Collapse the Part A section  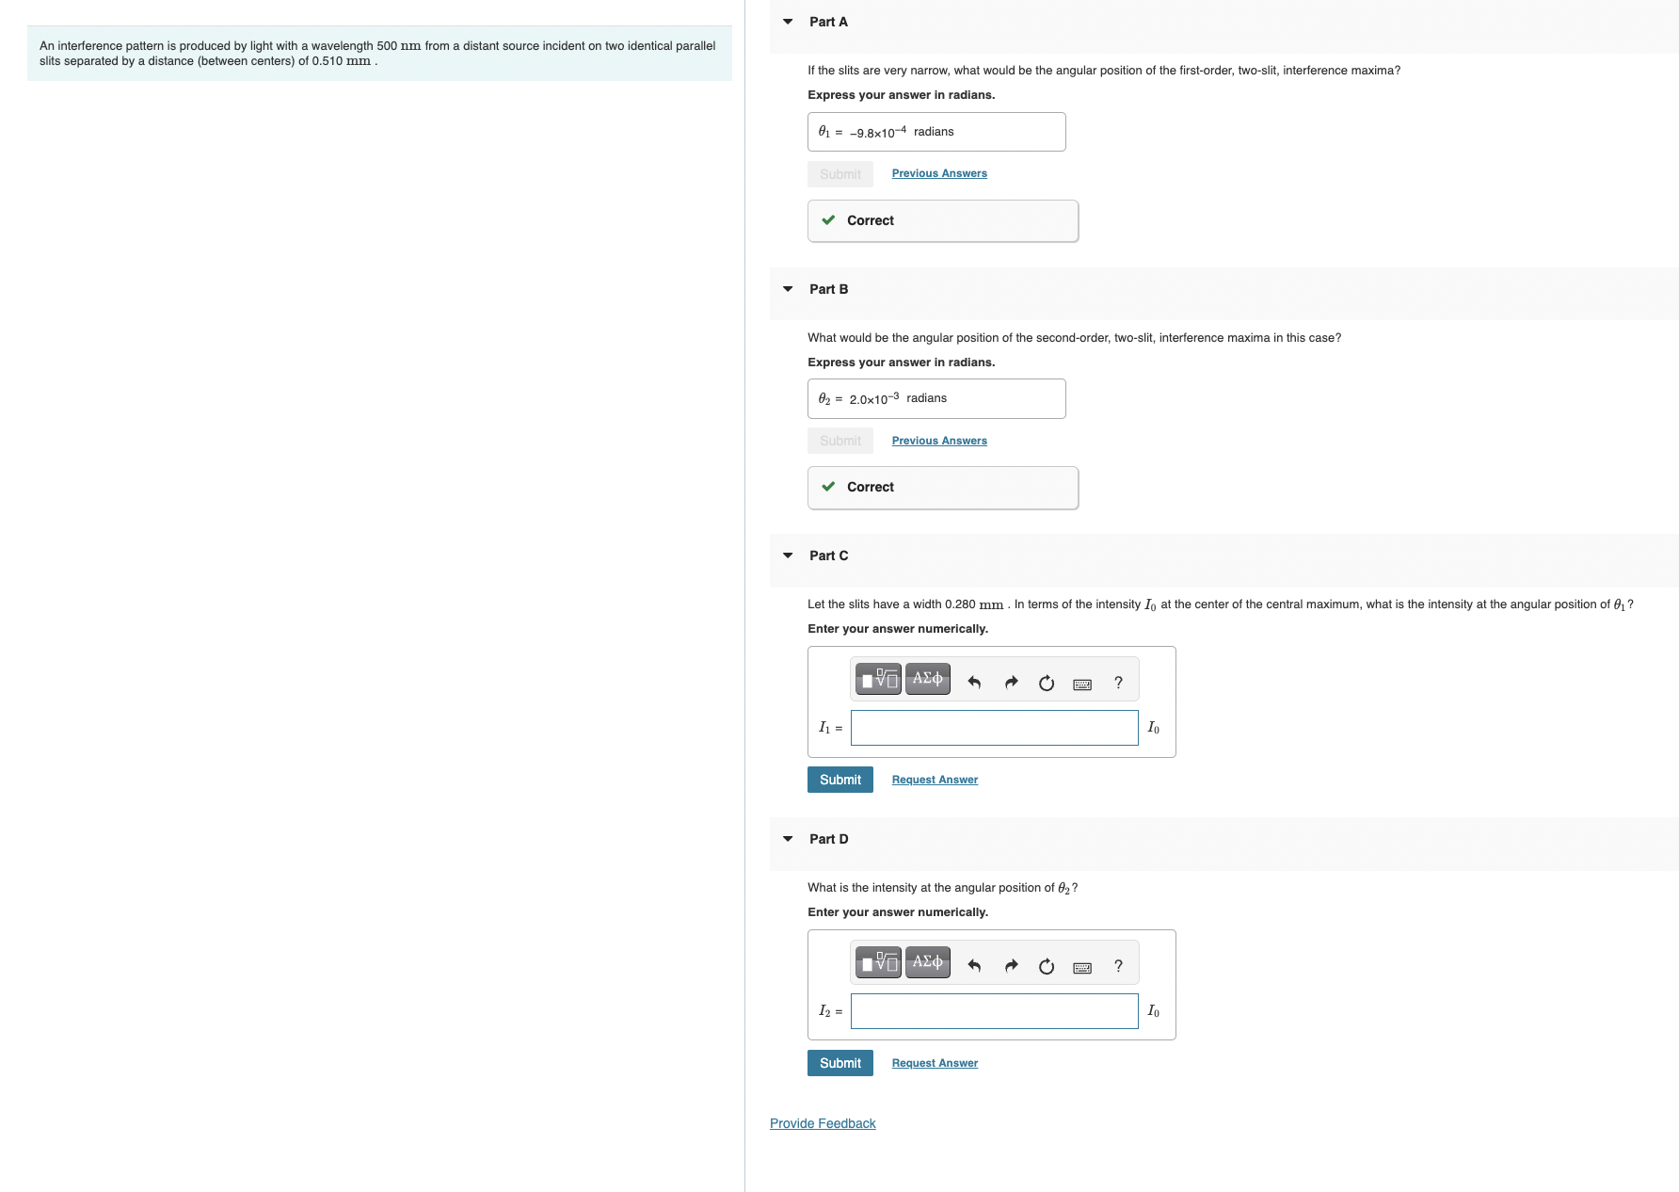[788, 21]
